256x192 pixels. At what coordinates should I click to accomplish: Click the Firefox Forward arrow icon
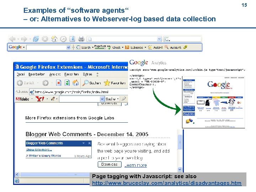point(24,39)
